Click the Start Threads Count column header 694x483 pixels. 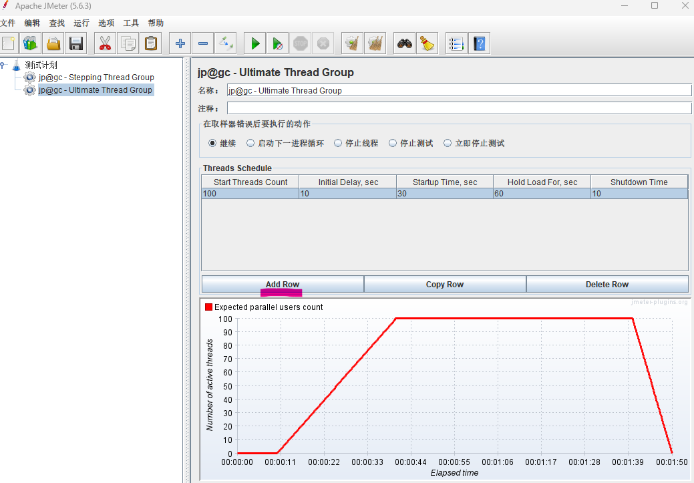[x=250, y=182]
